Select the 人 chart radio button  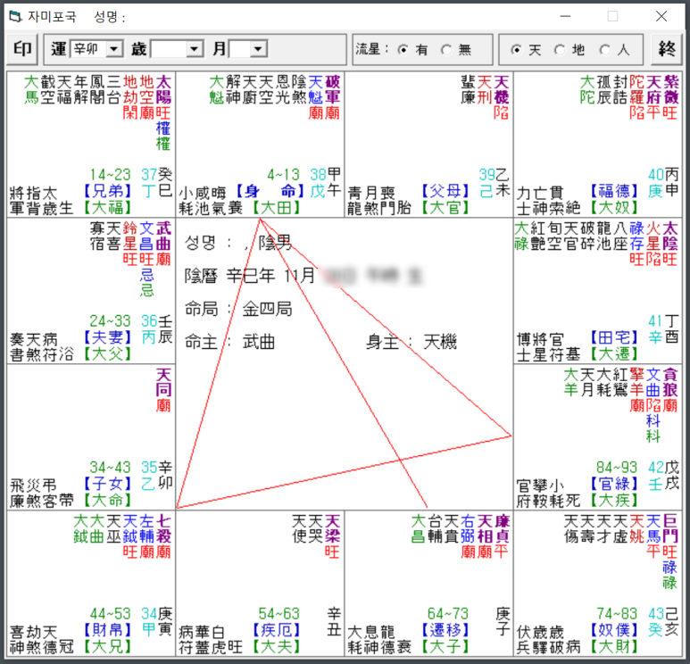click(605, 50)
